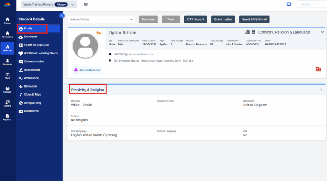Open Additional Learning Needs menu item
This screenshot has width=327, height=181.
tap(41, 53)
